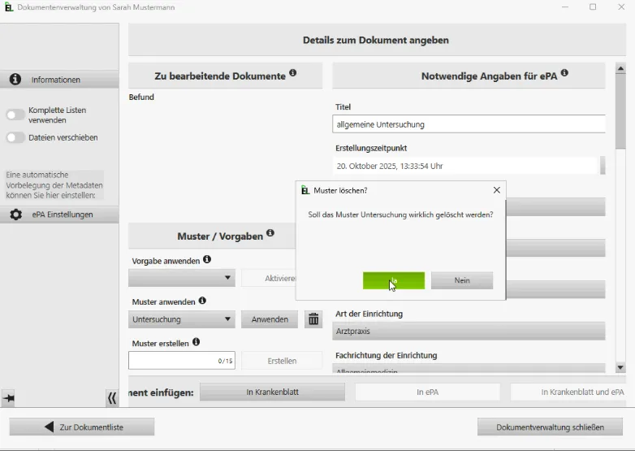The image size is (635, 451).
Task: Click into the Muster erstellen text field
Action: (172, 361)
